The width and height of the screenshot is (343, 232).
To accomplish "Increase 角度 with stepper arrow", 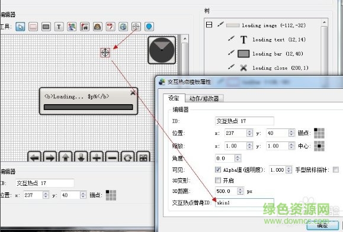I will tap(238, 156).
